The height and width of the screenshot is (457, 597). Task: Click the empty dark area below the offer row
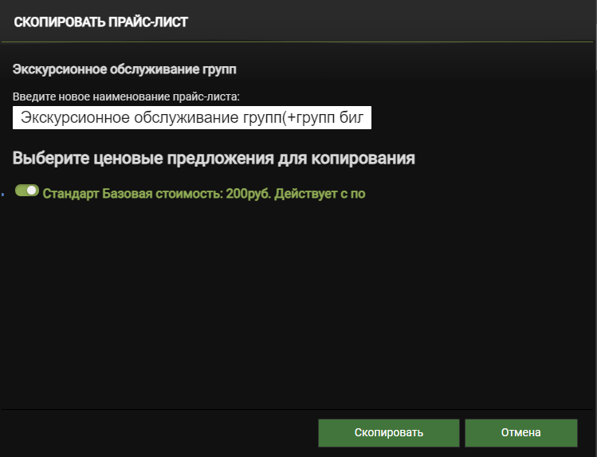(298, 303)
